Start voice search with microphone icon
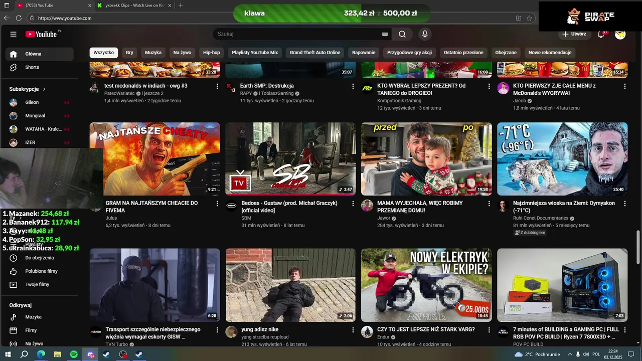The width and height of the screenshot is (642, 361). coord(425,34)
